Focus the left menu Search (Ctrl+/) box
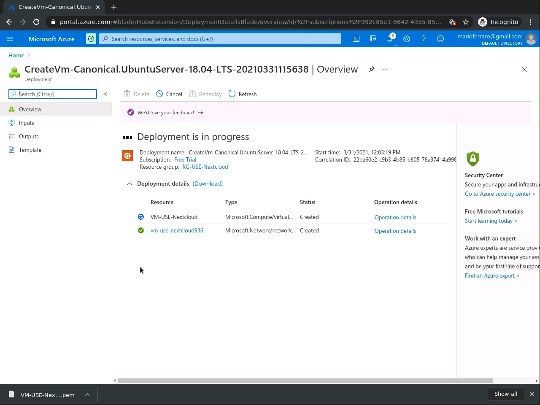This screenshot has height=405, width=540. pyautogui.click(x=53, y=94)
